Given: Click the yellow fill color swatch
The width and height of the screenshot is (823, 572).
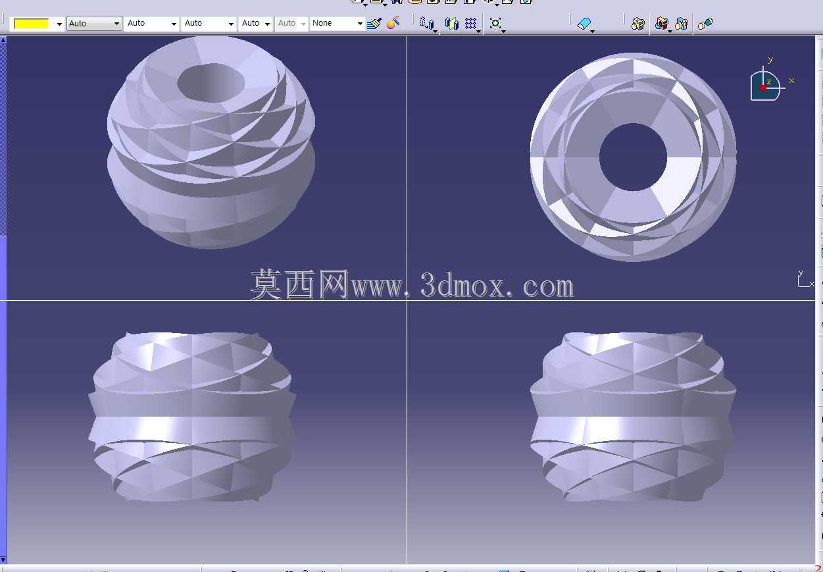Looking at the screenshot, I should coord(32,24).
